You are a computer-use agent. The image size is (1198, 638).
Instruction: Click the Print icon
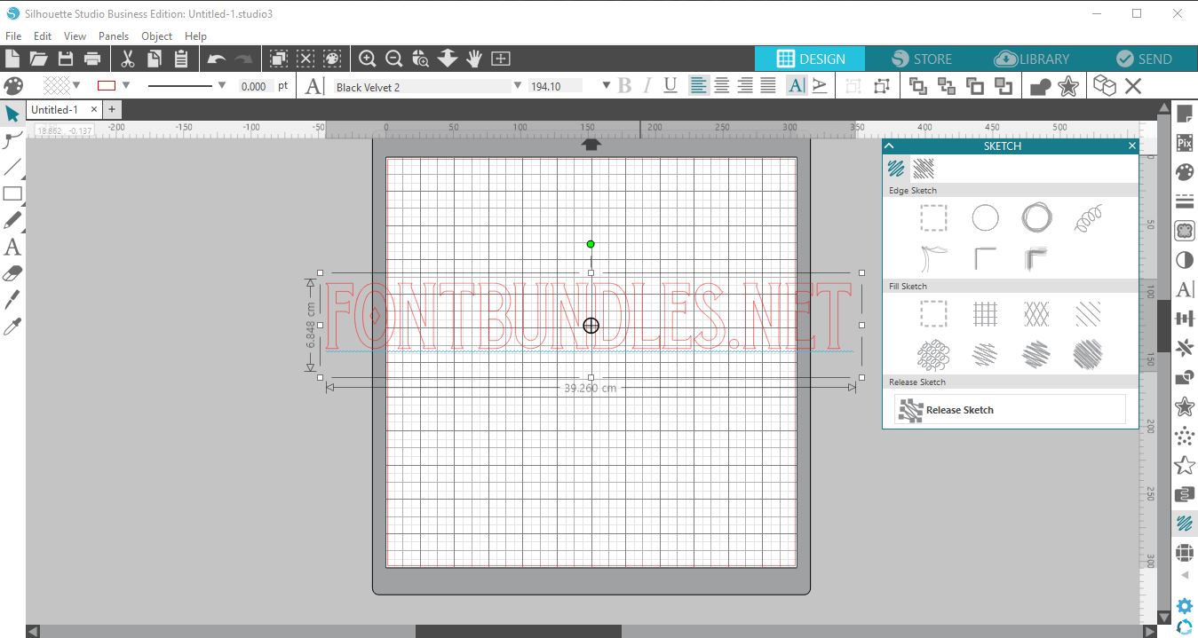92,59
